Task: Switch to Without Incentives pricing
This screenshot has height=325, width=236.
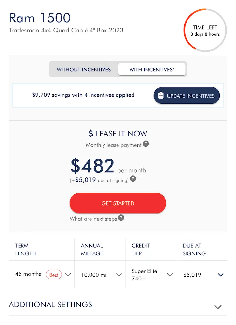Action: (84, 69)
